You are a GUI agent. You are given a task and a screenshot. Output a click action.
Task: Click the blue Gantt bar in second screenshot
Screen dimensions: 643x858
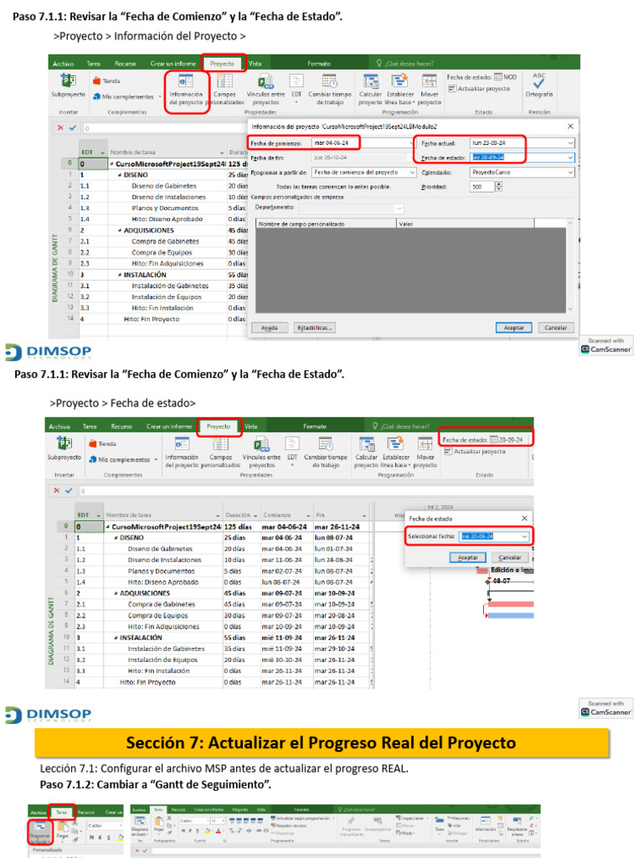(x=510, y=616)
